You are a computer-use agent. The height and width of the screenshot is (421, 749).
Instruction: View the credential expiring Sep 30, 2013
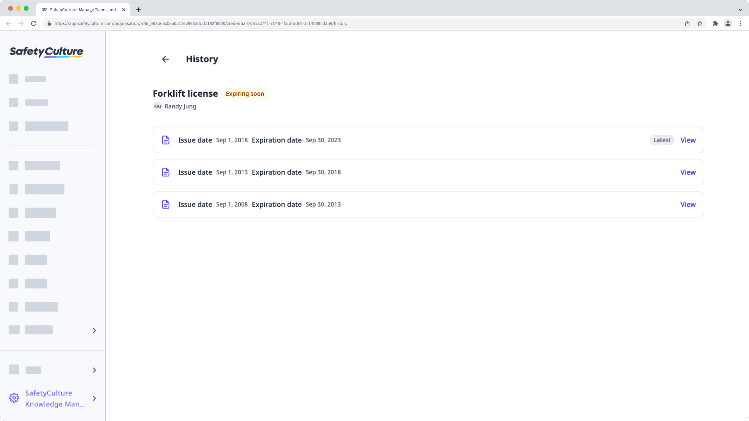tap(688, 205)
